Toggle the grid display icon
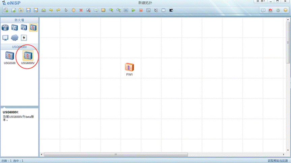The width and height of the screenshot is (291, 163). click(163, 10)
